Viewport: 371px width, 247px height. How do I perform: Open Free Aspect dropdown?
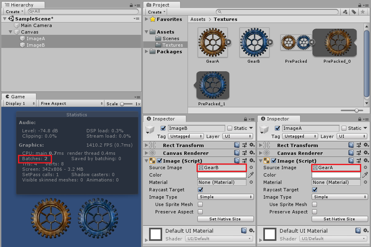(x=71, y=103)
